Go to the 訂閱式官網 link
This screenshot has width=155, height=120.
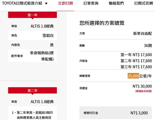(144, 3)
